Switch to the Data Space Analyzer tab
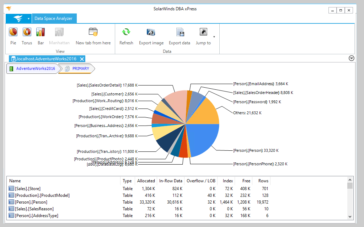This screenshot has width=364, height=227. [54, 18]
